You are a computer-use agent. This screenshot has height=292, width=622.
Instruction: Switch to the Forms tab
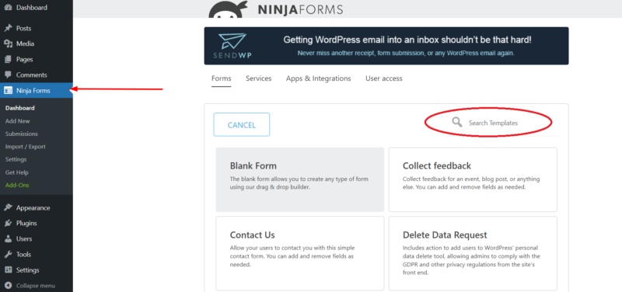222,78
